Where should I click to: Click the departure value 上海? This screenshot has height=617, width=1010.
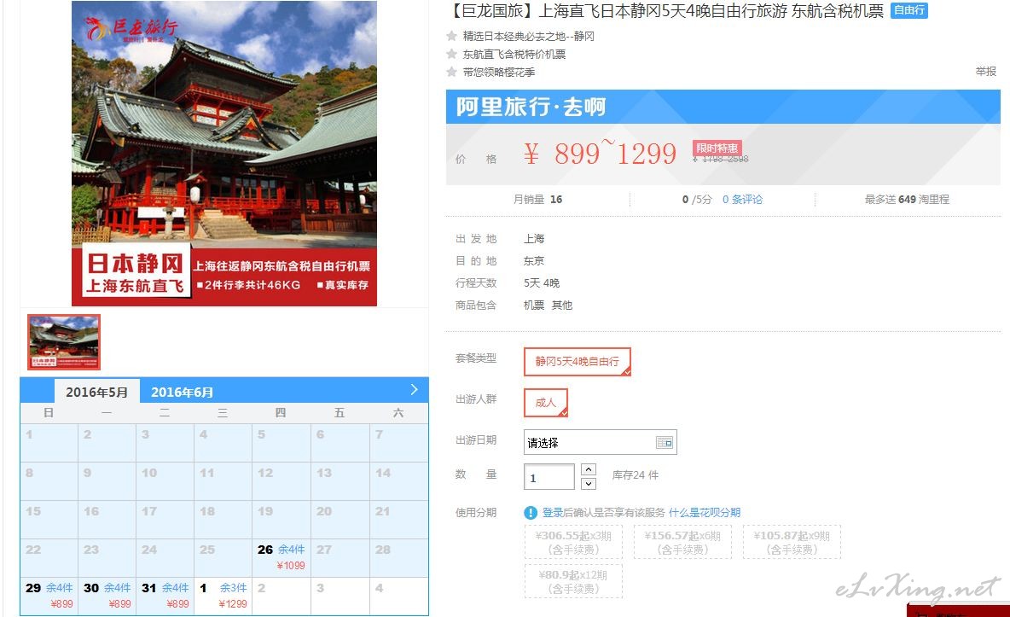(x=534, y=239)
